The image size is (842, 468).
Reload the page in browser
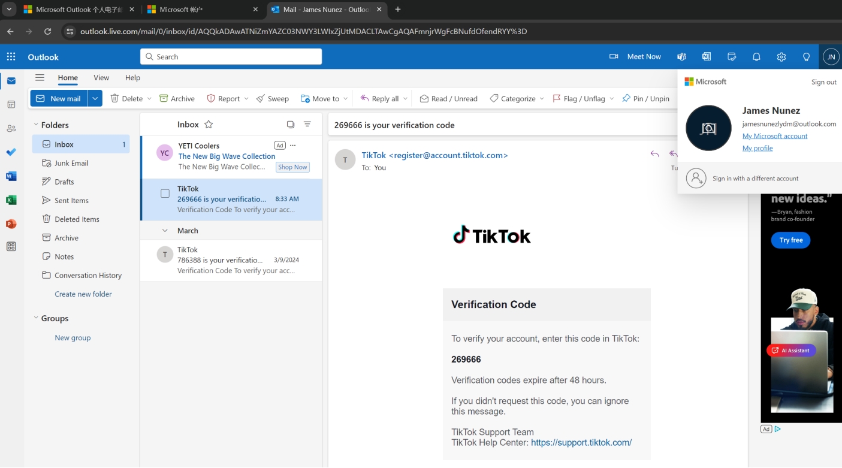(48, 31)
